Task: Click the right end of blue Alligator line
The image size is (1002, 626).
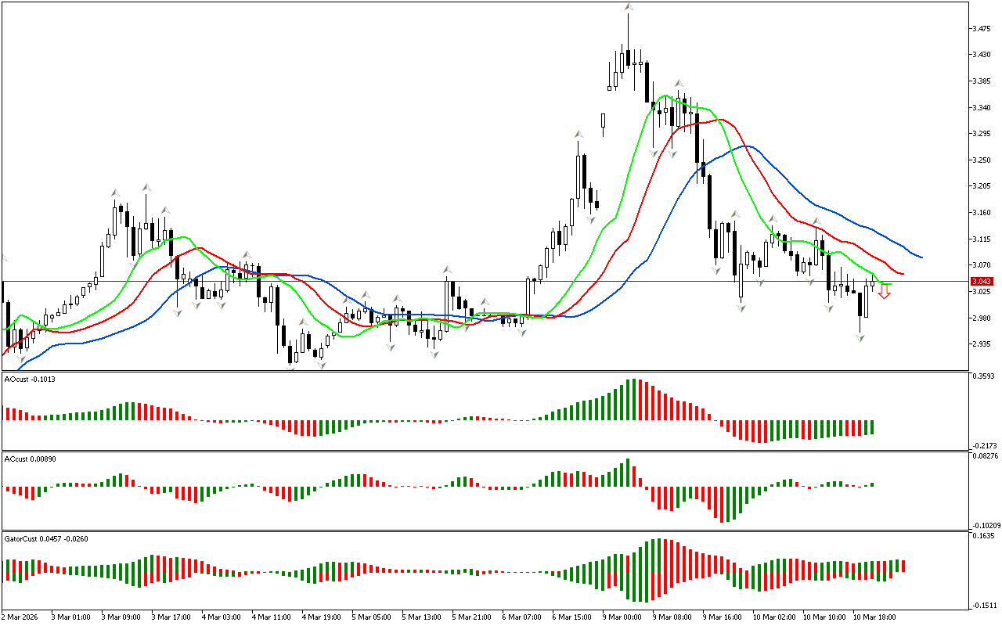Action: click(921, 257)
